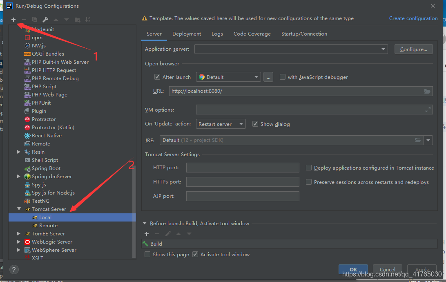Click the up arrow under Before launch
This screenshot has height=282, width=446.
(178, 234)
